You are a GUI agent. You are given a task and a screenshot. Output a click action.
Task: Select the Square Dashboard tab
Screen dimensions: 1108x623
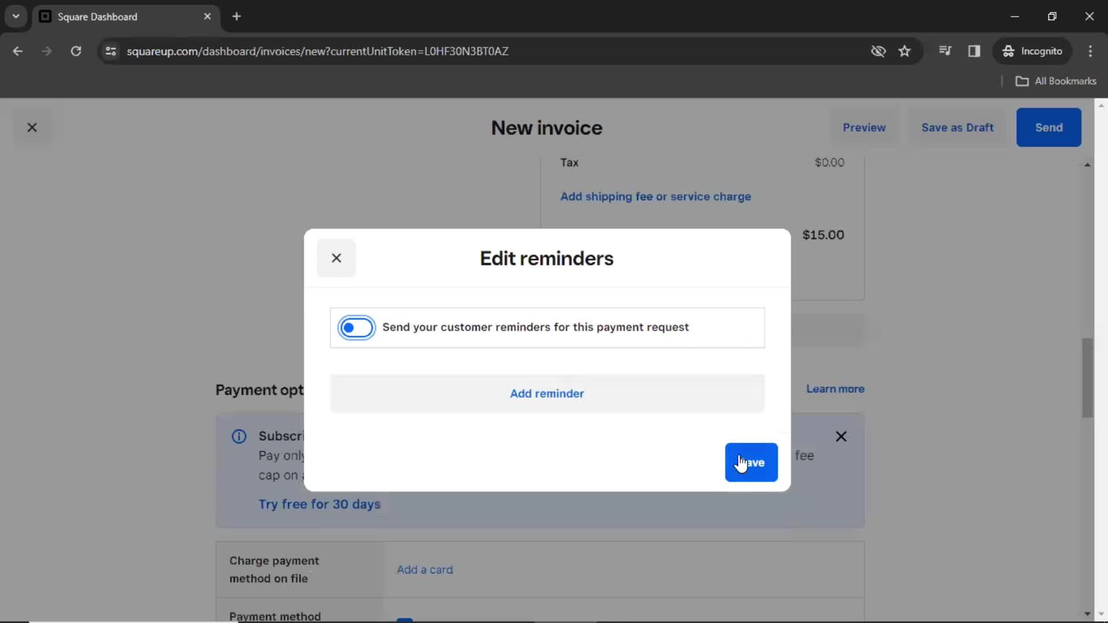coord(126,16)
